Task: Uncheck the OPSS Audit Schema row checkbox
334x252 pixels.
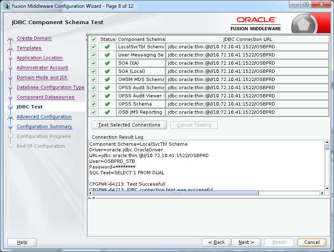Action: [x=93, y=88]
